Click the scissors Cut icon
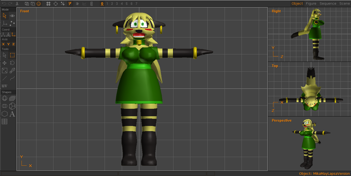The image size is (351, 176). coord(17,4)
